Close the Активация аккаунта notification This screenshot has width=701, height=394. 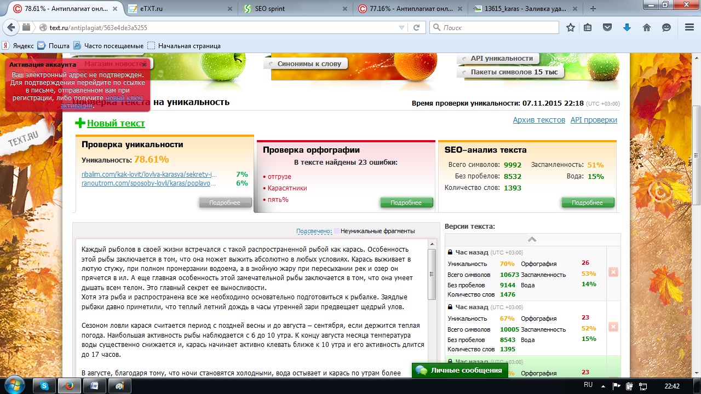(x=144, y=65)
